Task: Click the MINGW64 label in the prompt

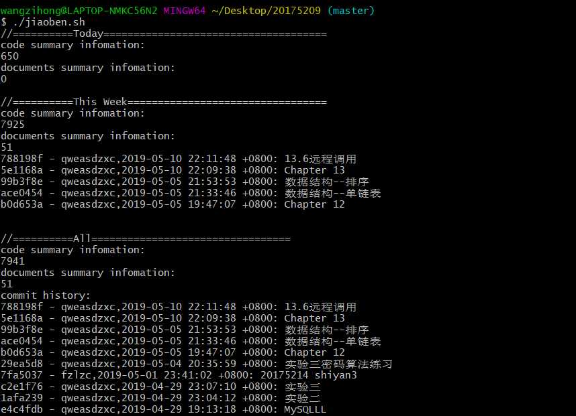Action: click(183, 11)
